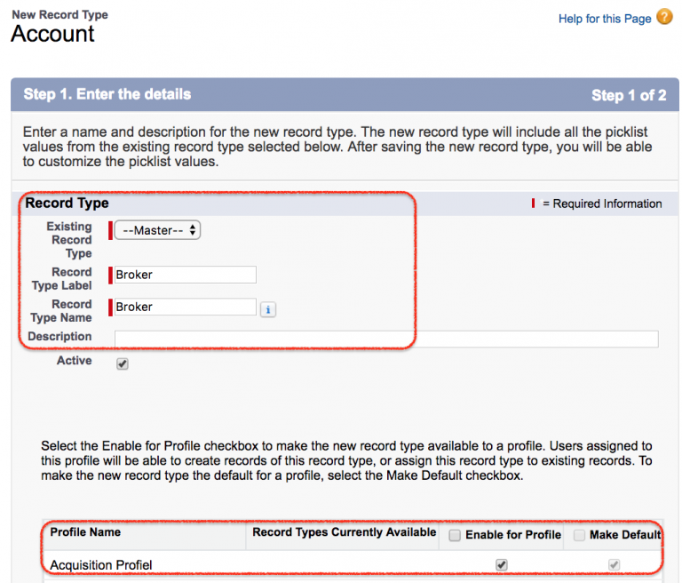Select the Acquisition Profiel profile name
The width and height of the screenshot is (682, 583).
pos(101,565)
